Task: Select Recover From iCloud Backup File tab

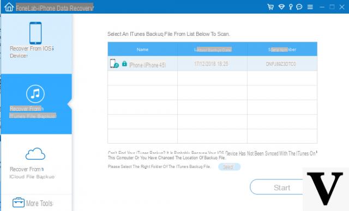Action: pyautogui.click(x=37, y=164)
